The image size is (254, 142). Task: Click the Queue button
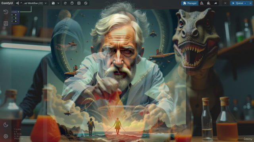(239, 3)
